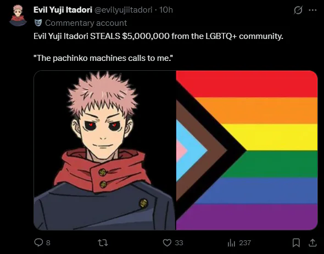324x254 pixels.
Task: Click the Grok explain icon
Action: tap(298, 10)
